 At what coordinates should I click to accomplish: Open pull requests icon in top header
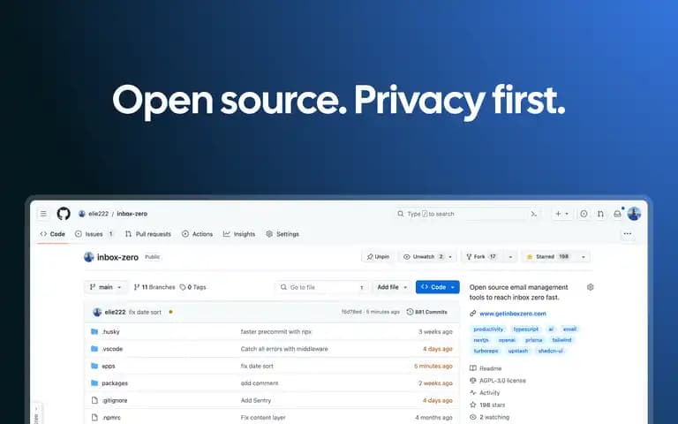pyautogui.click(x=600, y=214)
